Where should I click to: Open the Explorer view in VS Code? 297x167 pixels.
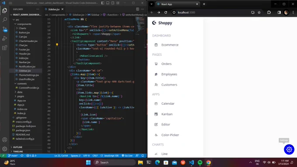coord(4,10)
